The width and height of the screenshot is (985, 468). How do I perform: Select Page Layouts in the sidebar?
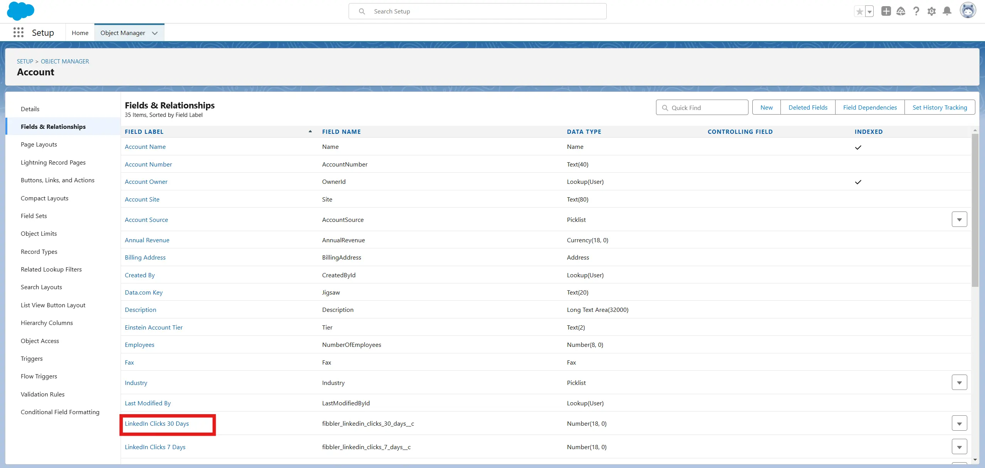(x=39, y=145)
